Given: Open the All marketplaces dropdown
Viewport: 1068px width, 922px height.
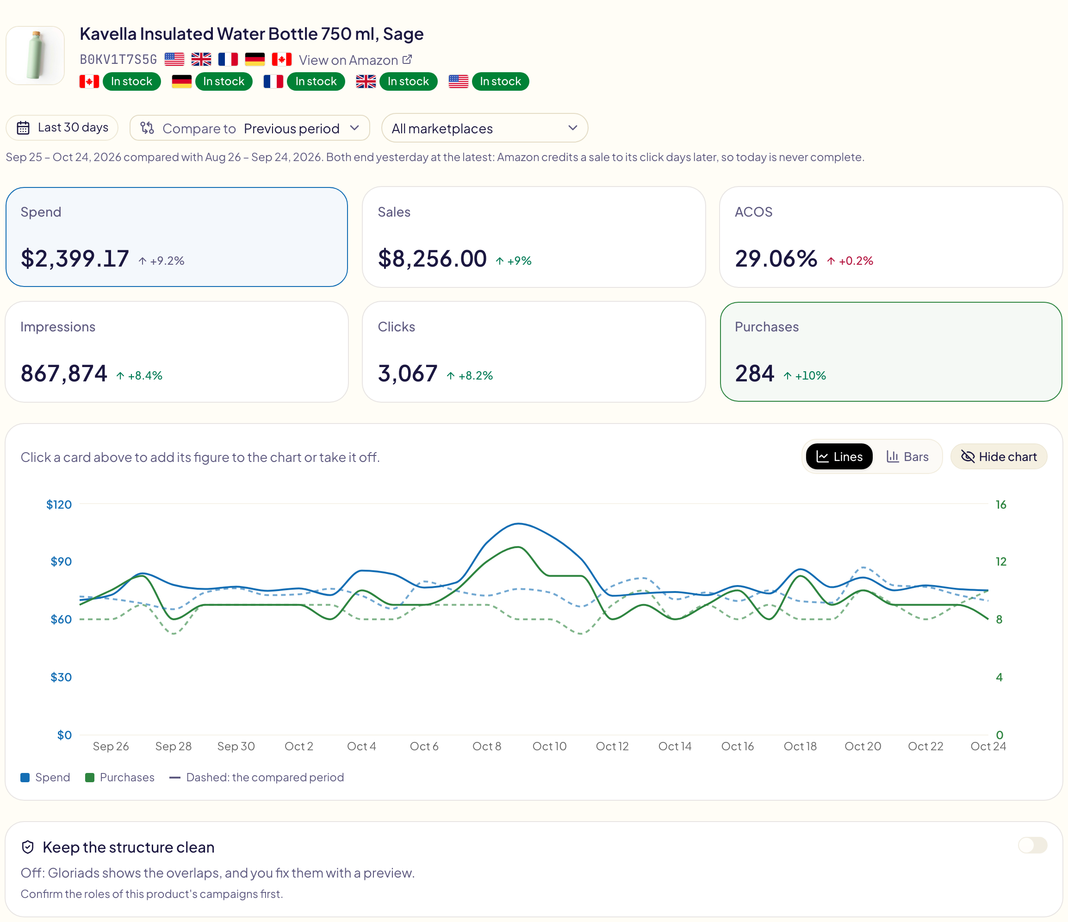Looking at the screenshot, I should pyautogui.click(x=484, y=128).
